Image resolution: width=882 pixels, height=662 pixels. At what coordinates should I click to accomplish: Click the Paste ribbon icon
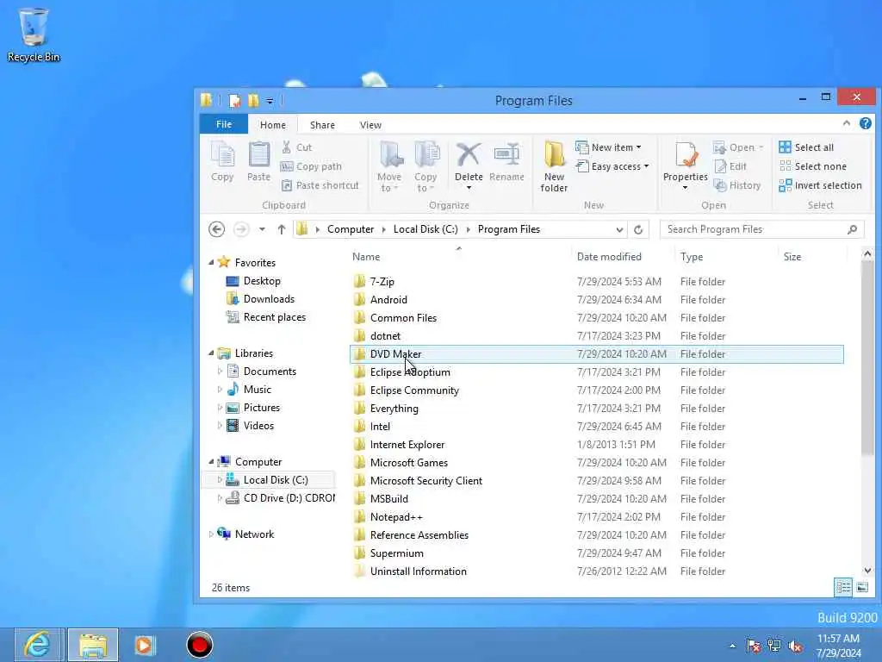pyautogui.click(x=258, y=161)
